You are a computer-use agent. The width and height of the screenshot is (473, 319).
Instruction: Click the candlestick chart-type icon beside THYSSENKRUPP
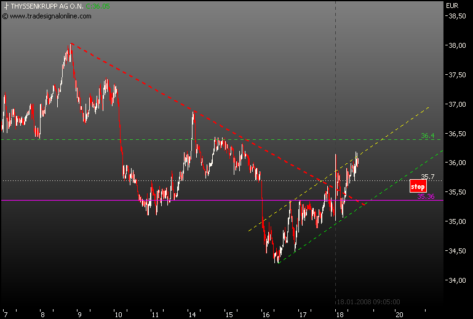[6, 6]
